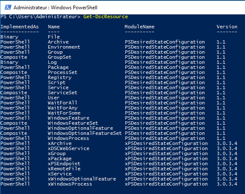
Task: Click PSDesiredStateConfiguration in the Archive row
Action: click(x=165, y=42)
